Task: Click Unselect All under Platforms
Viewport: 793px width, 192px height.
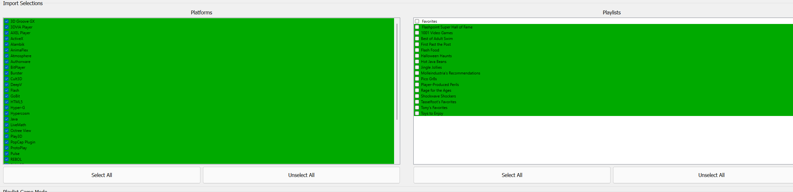Action: [x=301, y=175]
